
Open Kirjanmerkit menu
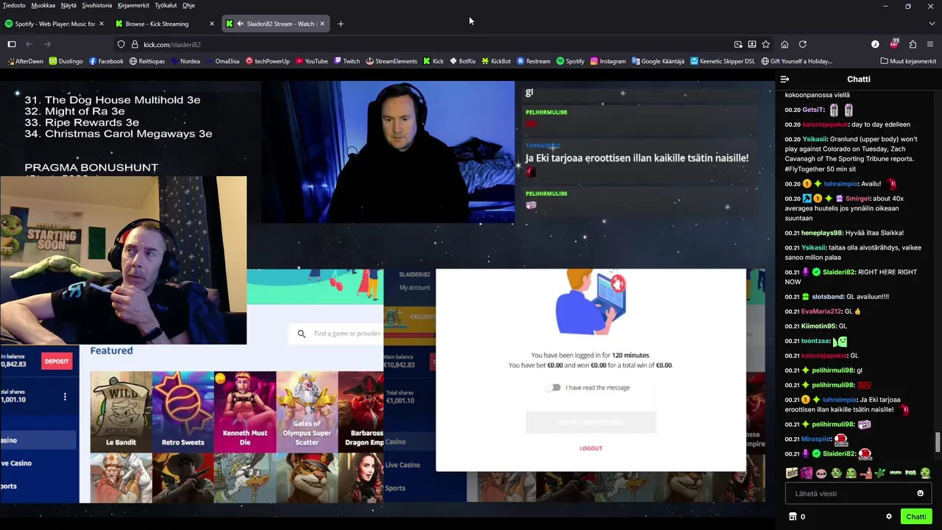134,5
